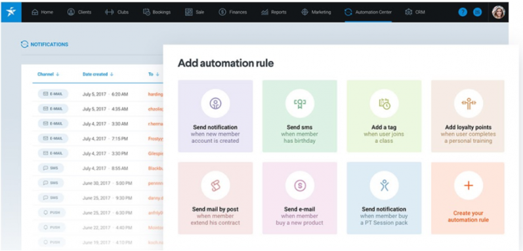The height and width of the screenshot is (251, 523).
Task: Choose 'Send sms when member has birthday'
Action: pos(299,116)
